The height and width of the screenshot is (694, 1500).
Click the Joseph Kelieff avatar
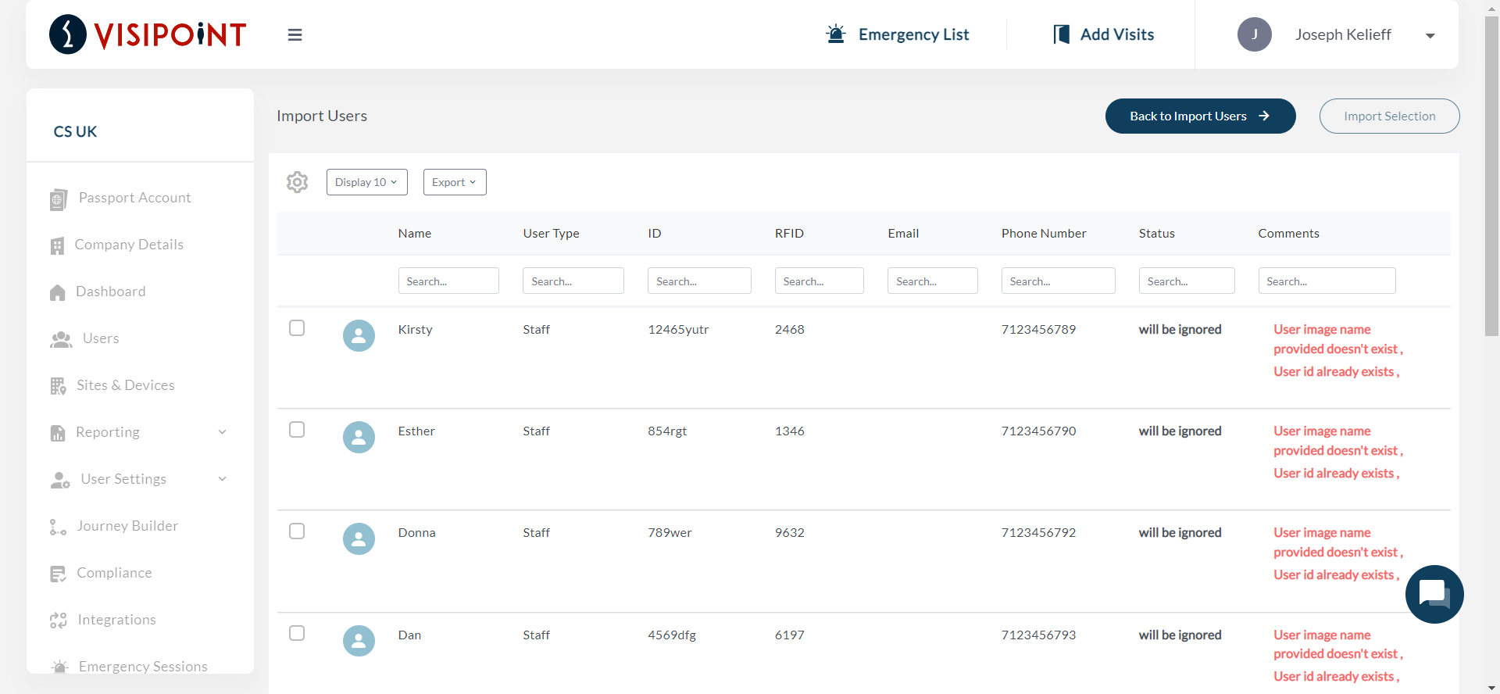coord(1255,34)
